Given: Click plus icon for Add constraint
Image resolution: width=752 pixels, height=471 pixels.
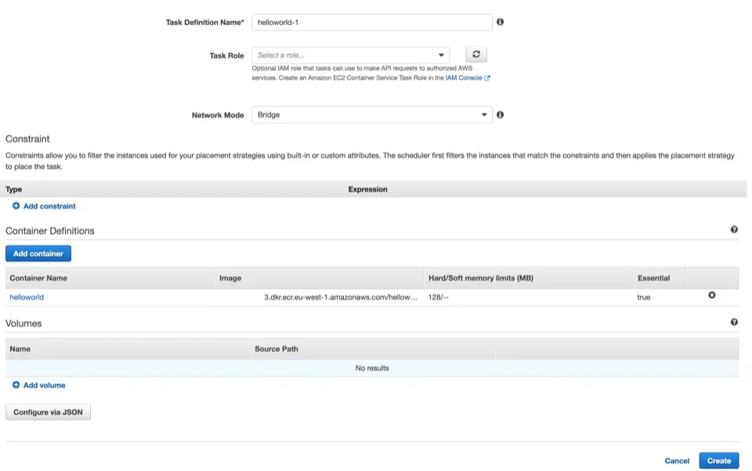Looking at the screenshot, I should [16, 206].
